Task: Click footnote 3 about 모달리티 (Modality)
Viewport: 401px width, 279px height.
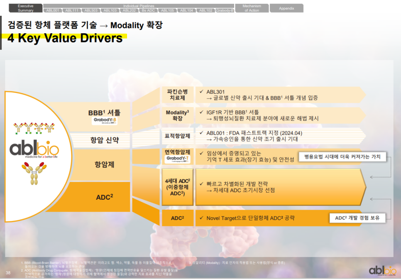Action: [x=237, y=263]
